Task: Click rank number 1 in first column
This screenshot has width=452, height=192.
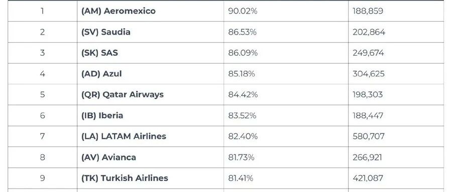Action: click(42, 11)
